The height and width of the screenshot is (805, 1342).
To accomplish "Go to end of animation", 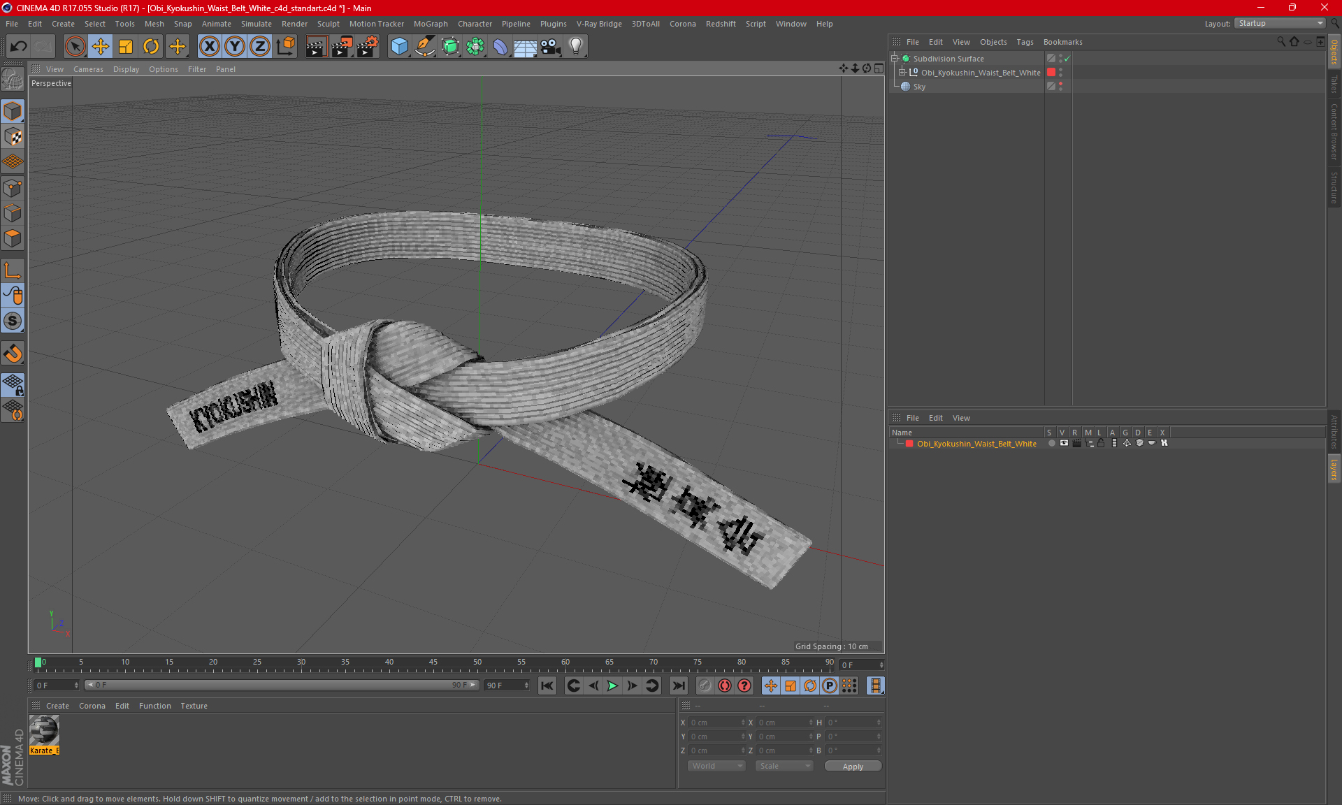I will click(678, 686).
